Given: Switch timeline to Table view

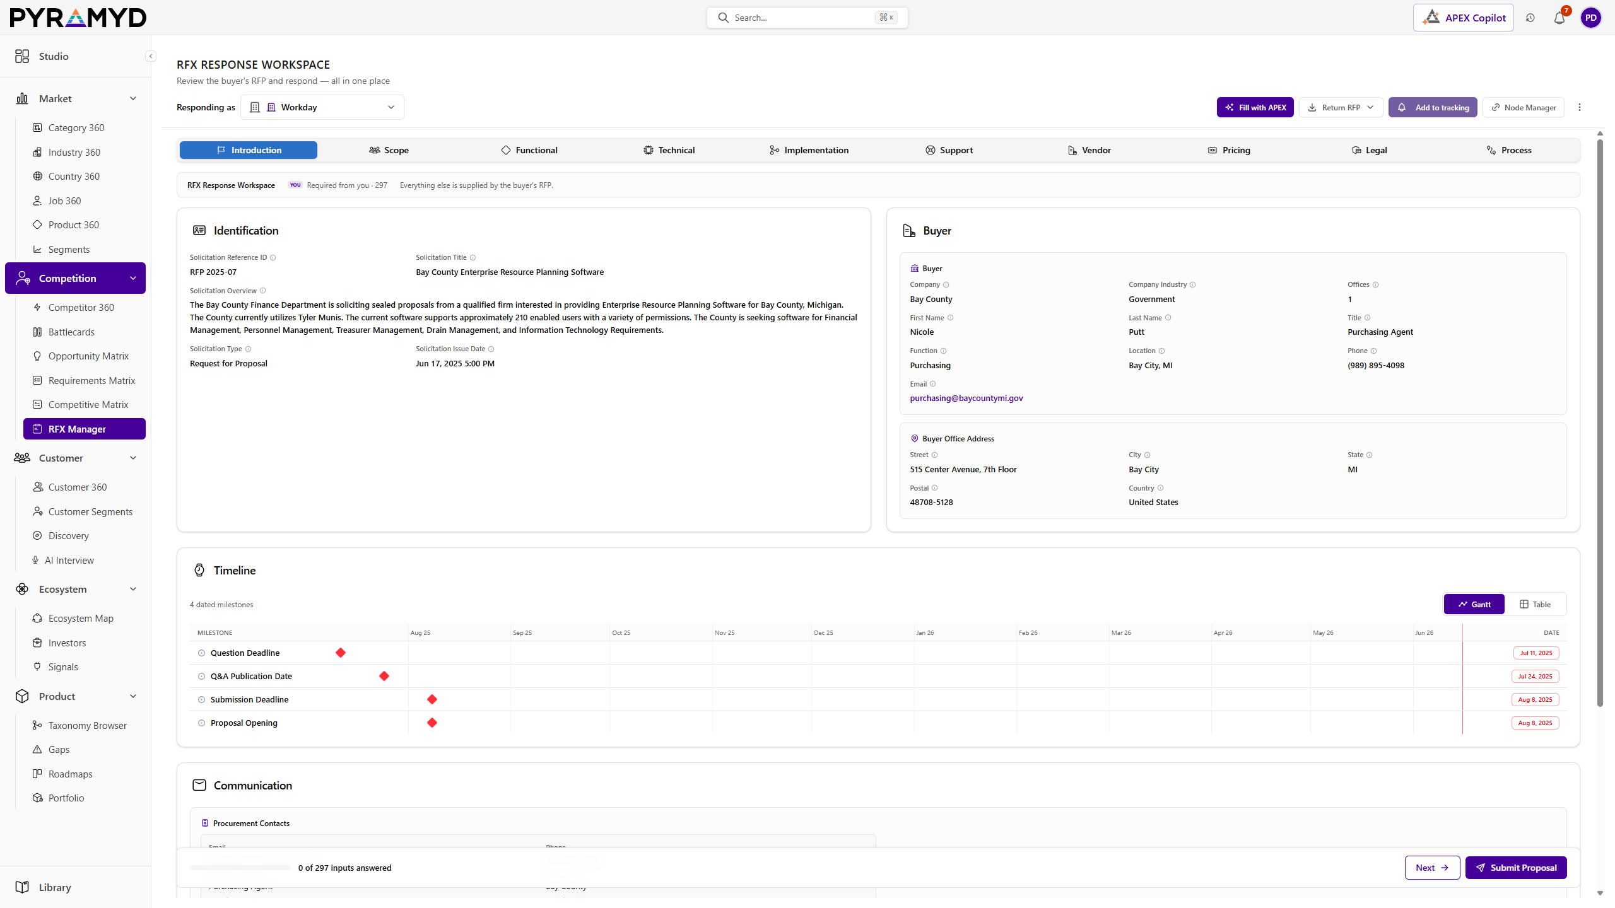Looking at the screenshot, I should [x=1535, y=604].
